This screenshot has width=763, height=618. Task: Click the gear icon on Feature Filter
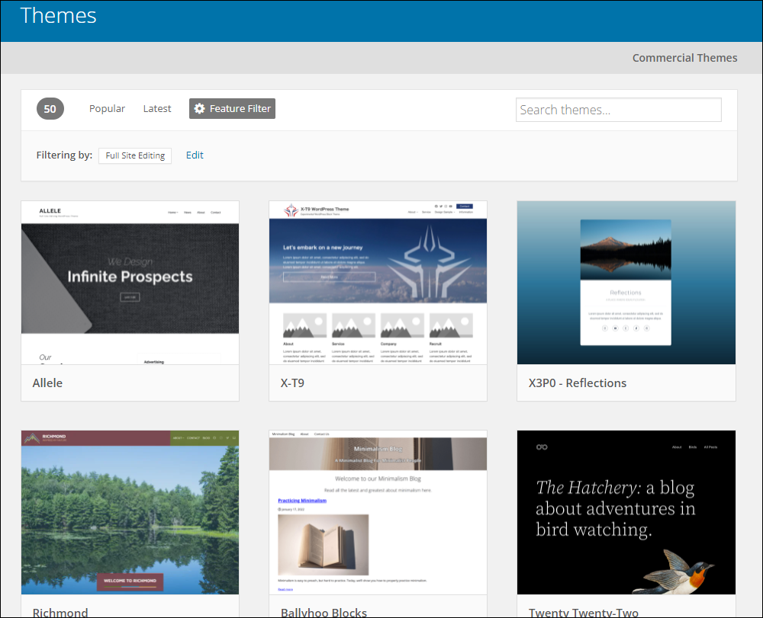click(x=199, y=108)
